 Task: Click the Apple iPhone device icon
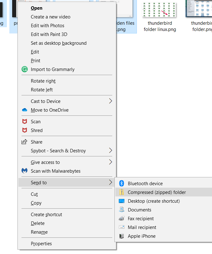tap(122, 236)
